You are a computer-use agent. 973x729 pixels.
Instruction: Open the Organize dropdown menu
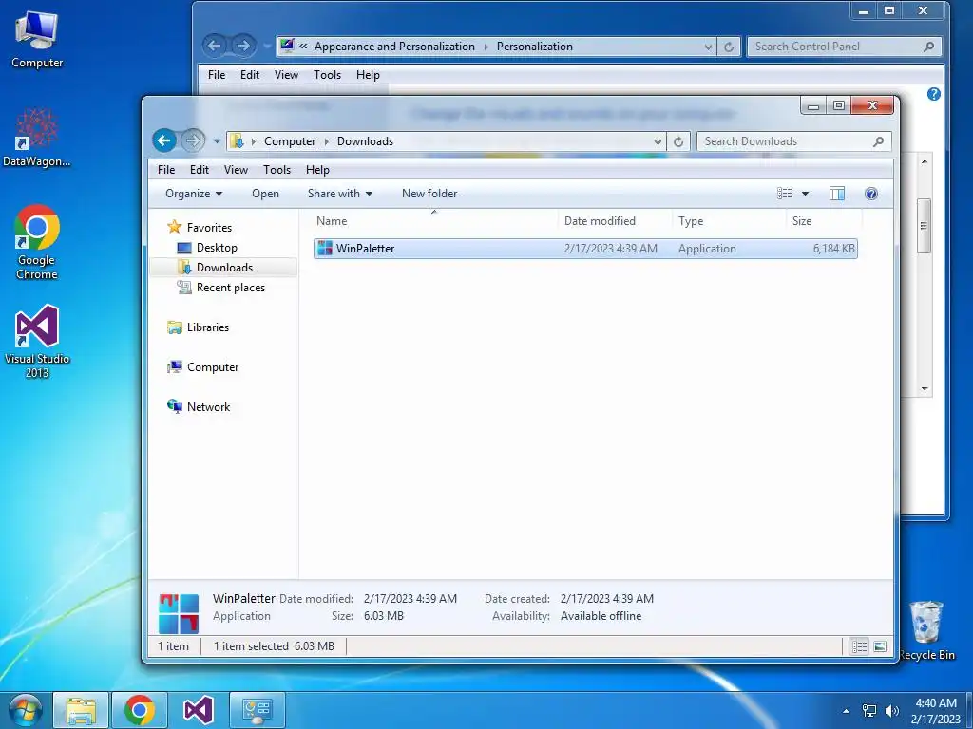coord(194,194)
